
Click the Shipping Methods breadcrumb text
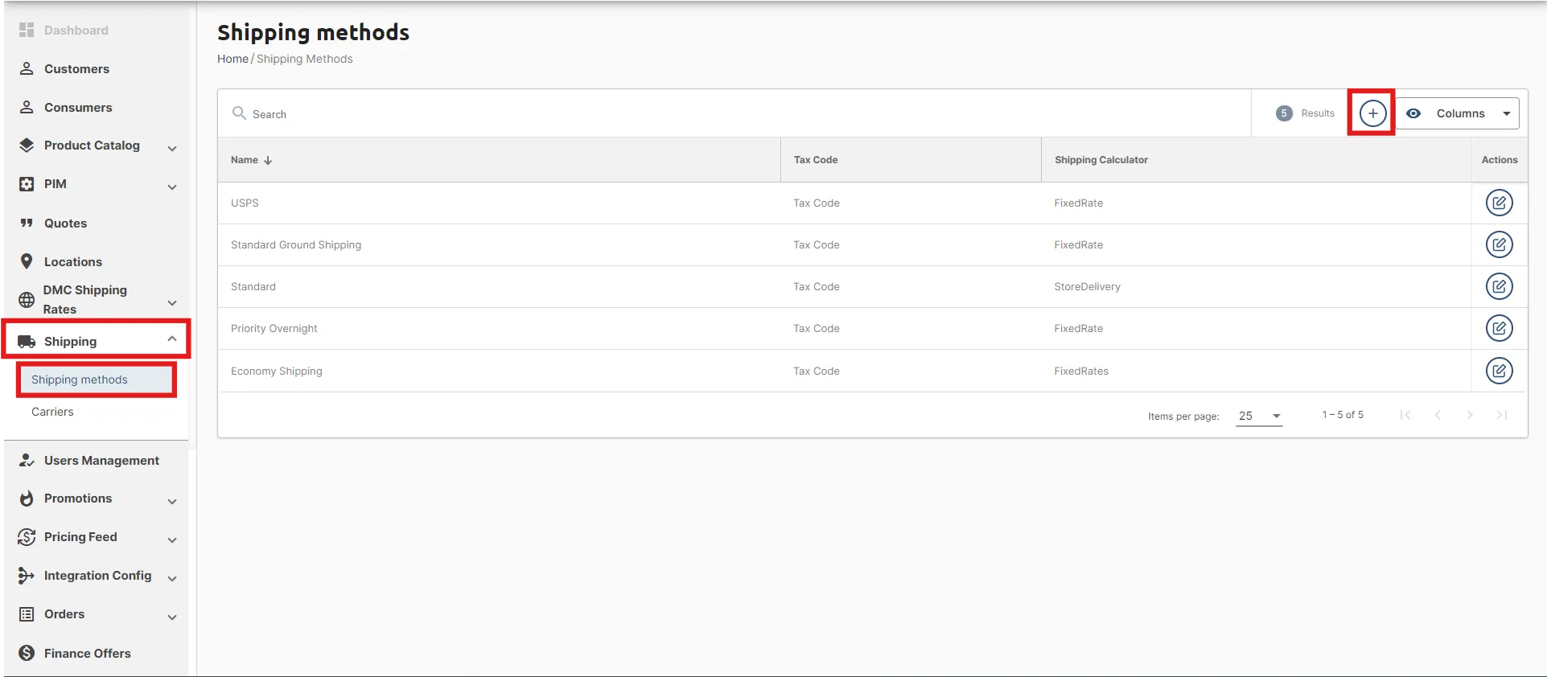[x=304, y=59]
